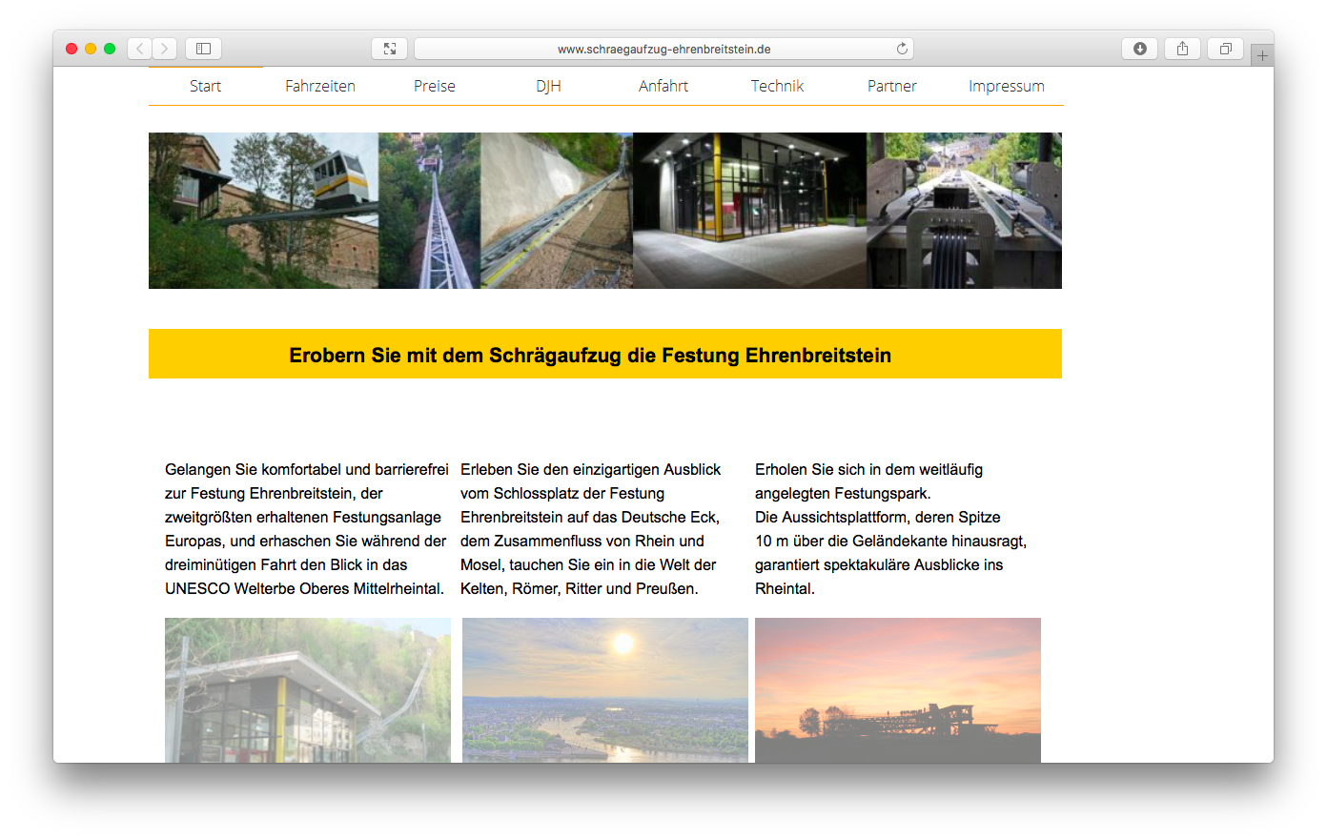Switch to the Technik page

[778, 86]
